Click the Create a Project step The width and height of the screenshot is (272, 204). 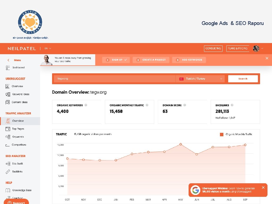[x=151, y=60]
